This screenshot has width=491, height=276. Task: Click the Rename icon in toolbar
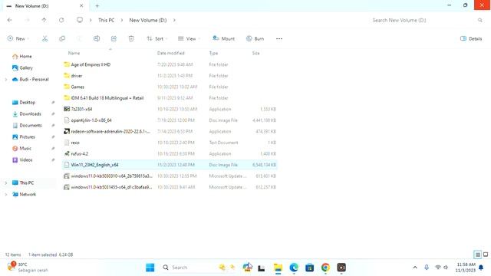[97, 38]
